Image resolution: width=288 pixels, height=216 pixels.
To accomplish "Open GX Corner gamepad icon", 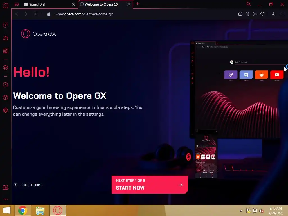I will click(x=17, y=4).
